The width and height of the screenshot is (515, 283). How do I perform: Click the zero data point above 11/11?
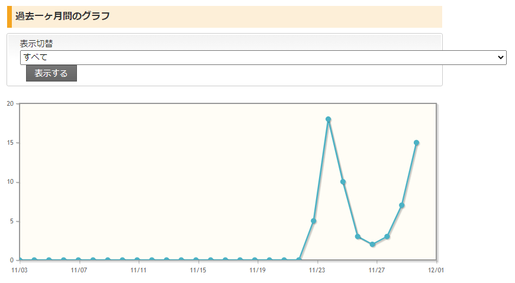pos(137,260)
